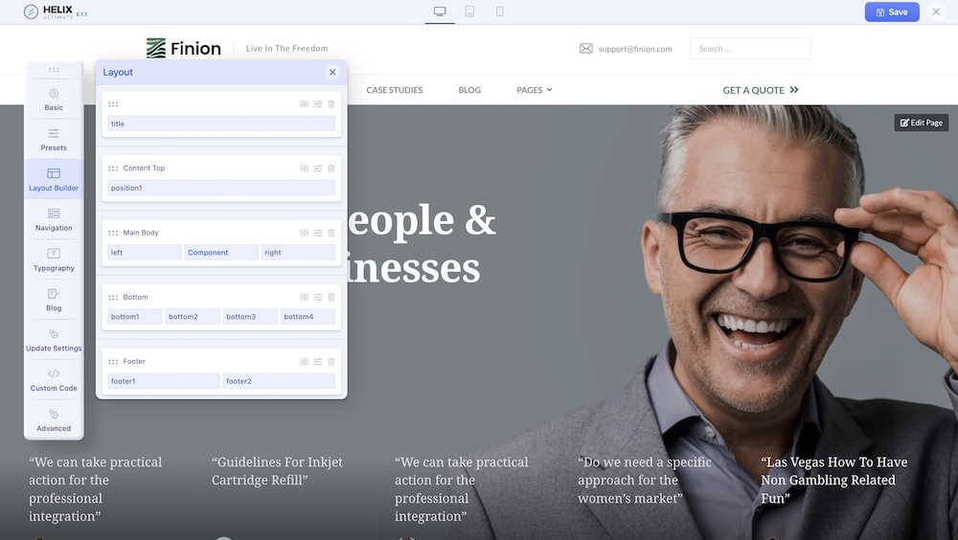This screenshot has width=958, height=540.
Task: Select the left column in Main Body
Action: coord(145,252)
